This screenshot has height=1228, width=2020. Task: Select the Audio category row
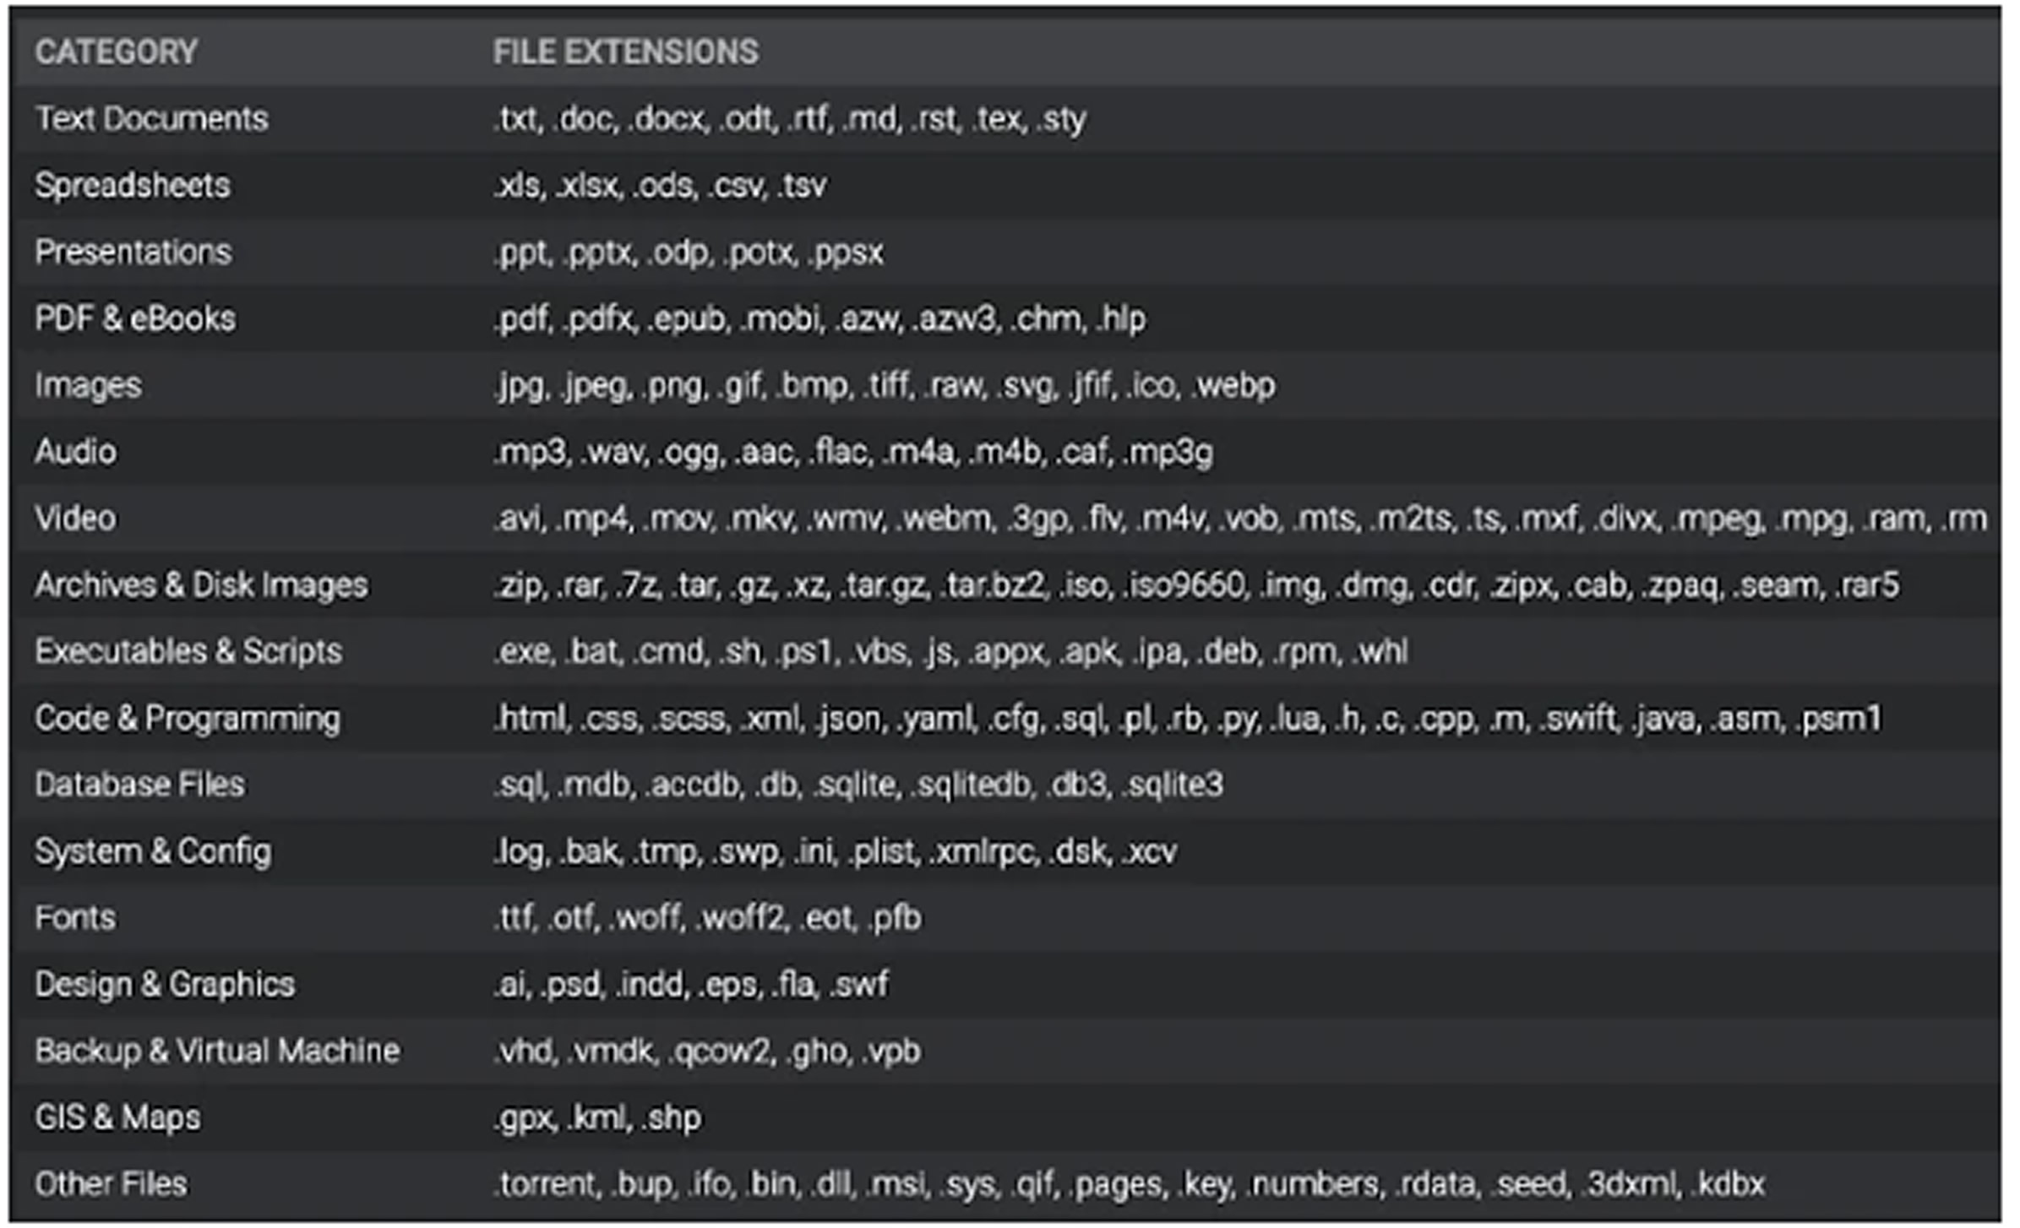(1005, 452)
